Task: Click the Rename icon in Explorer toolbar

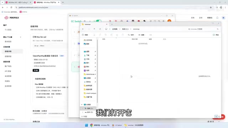Action: (111, 35)
